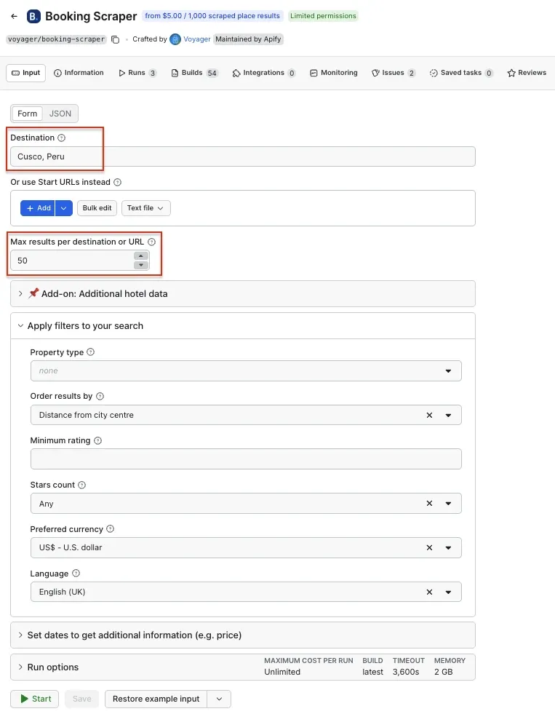555x714 pixels.
Task: Clear the Preferred currency selection
Action: coord(429,548)
